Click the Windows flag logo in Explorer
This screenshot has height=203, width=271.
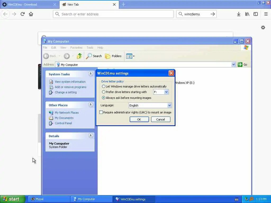[246, 48]
